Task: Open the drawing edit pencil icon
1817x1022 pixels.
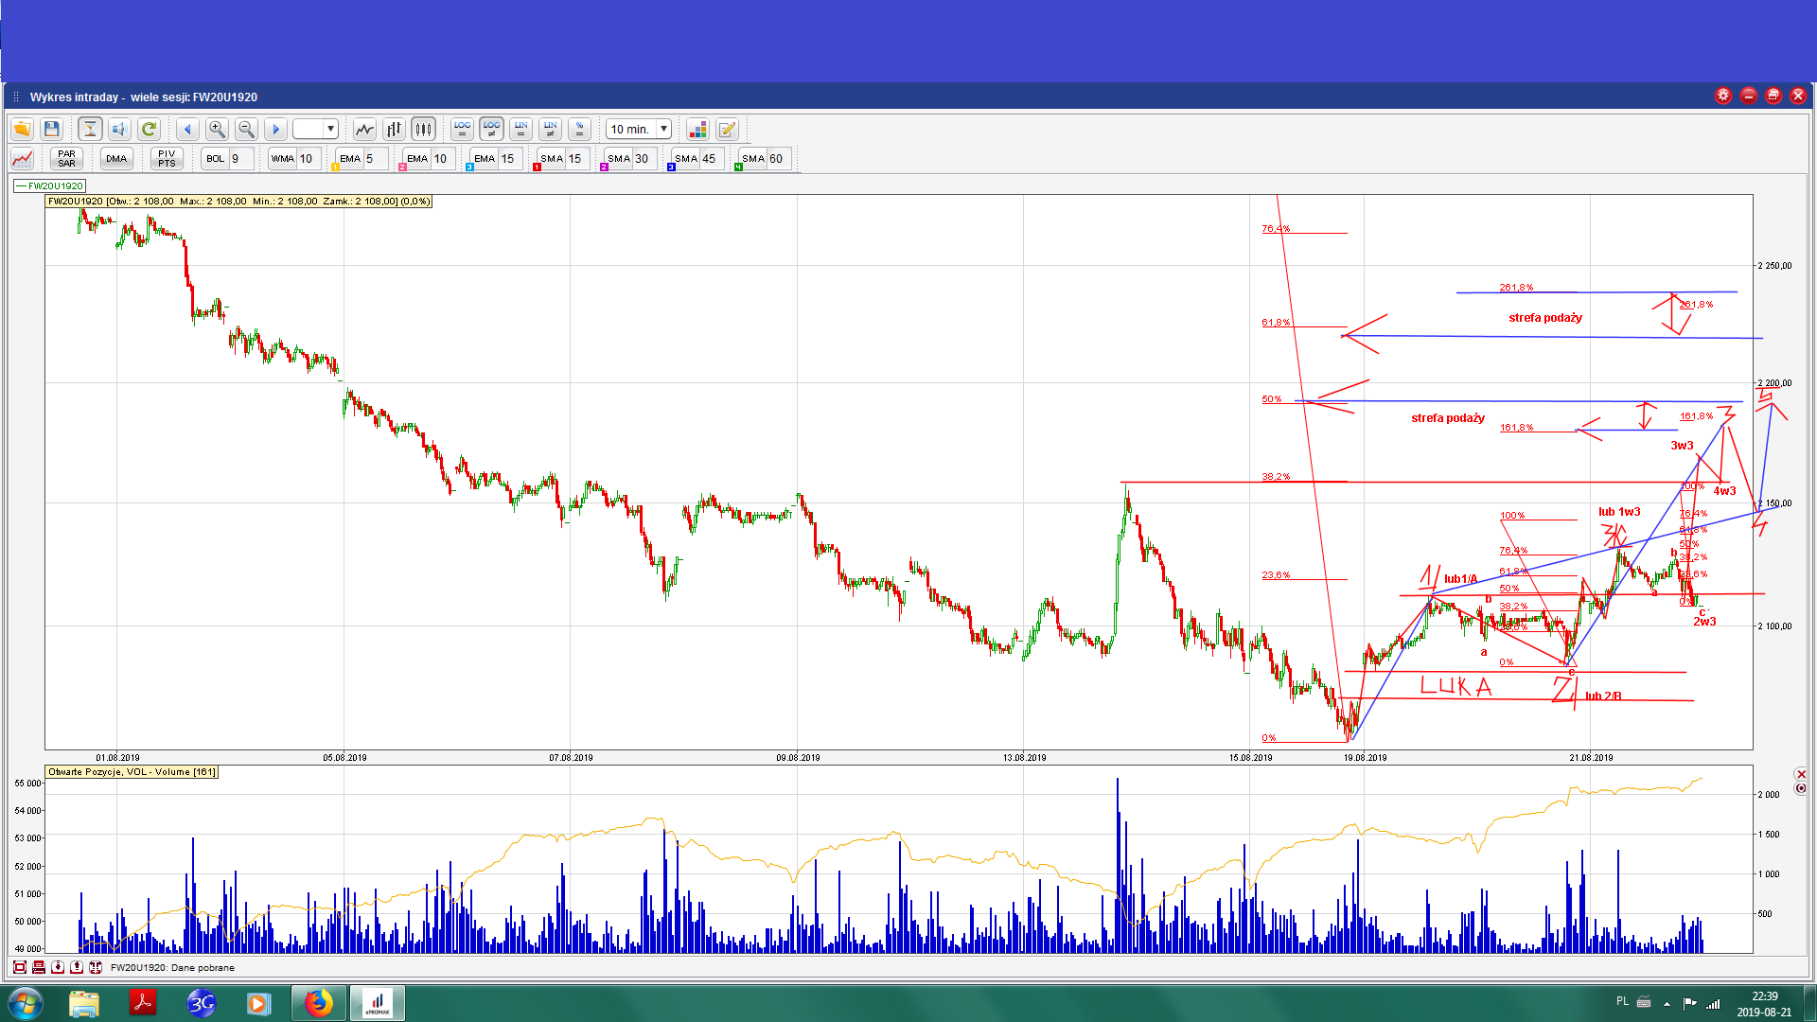Action: point(727,129)
